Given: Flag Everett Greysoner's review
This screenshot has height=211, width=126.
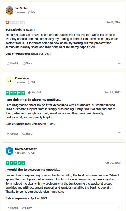Looking at the screenshot, I should pyautogui.click(x=119, y=208).
